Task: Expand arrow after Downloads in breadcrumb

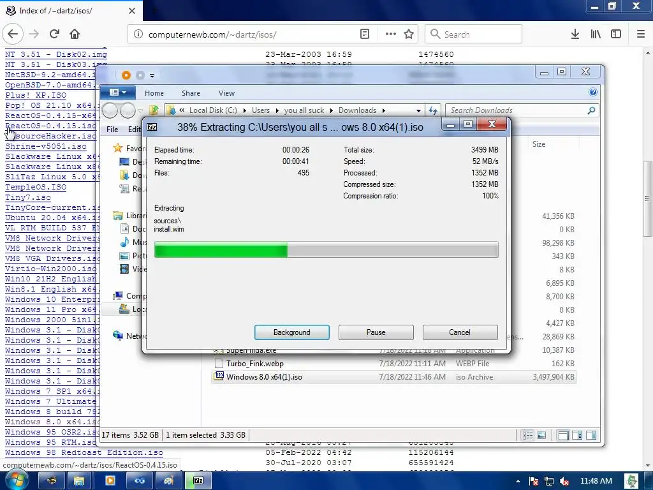Action: [x=383, y=110]
